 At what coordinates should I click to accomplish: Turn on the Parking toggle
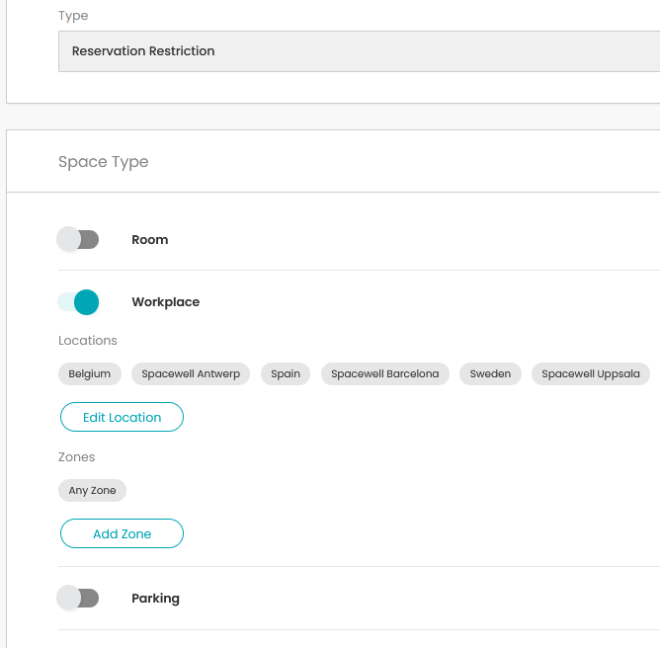78,598
